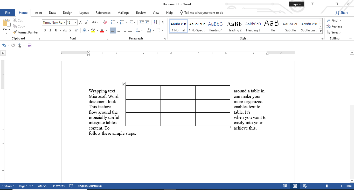Image resolution: width=354 pixels, height=190 pixels.
Task: Toggle italic formatting
Action: [50, 30]
